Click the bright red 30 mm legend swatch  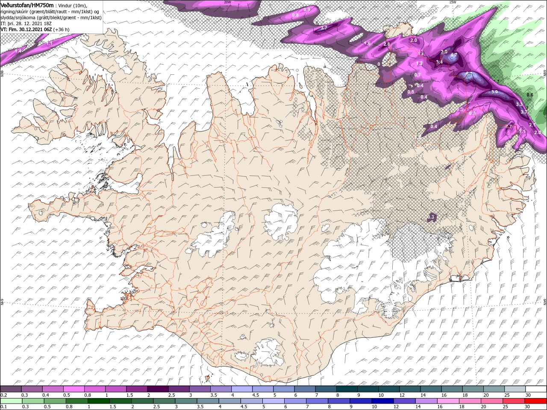coord(535,401)
